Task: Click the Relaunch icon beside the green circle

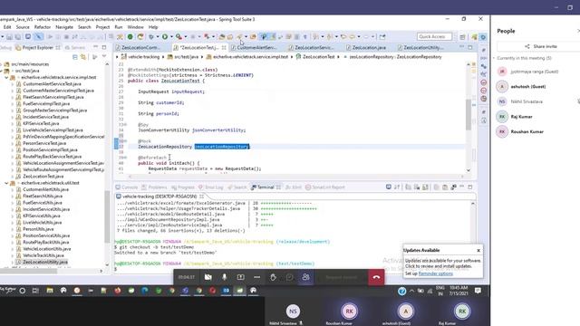Action: point(140,36)
